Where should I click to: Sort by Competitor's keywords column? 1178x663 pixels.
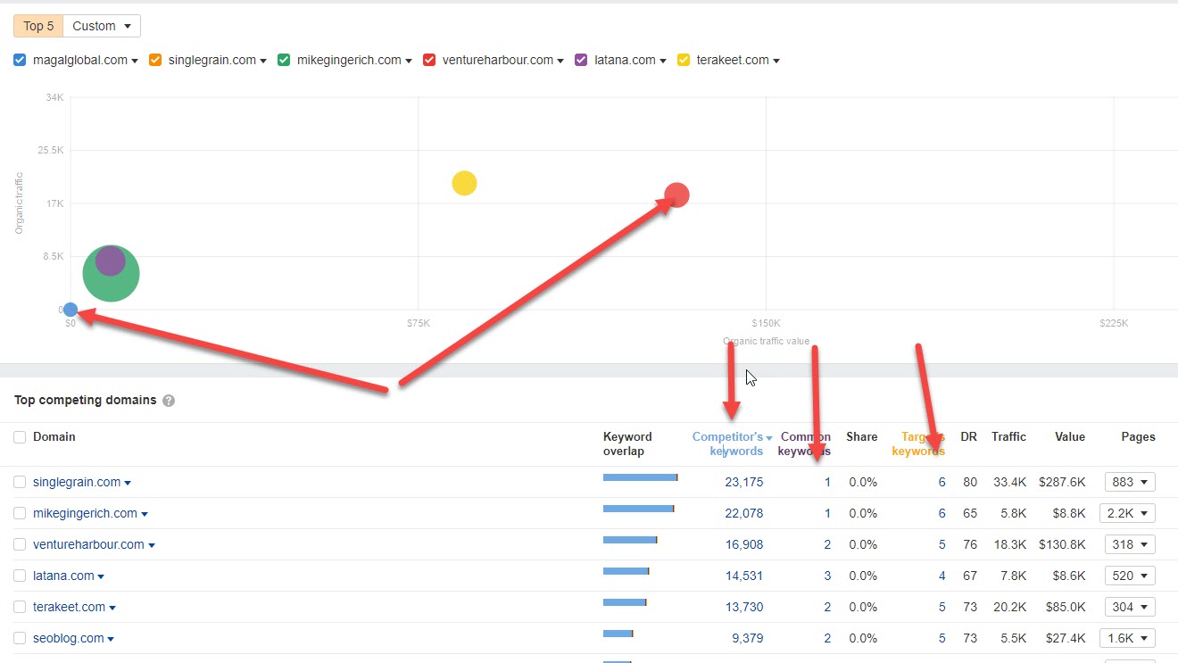732,443
